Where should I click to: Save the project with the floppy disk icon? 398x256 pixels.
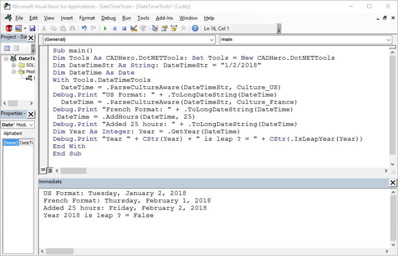32,28
